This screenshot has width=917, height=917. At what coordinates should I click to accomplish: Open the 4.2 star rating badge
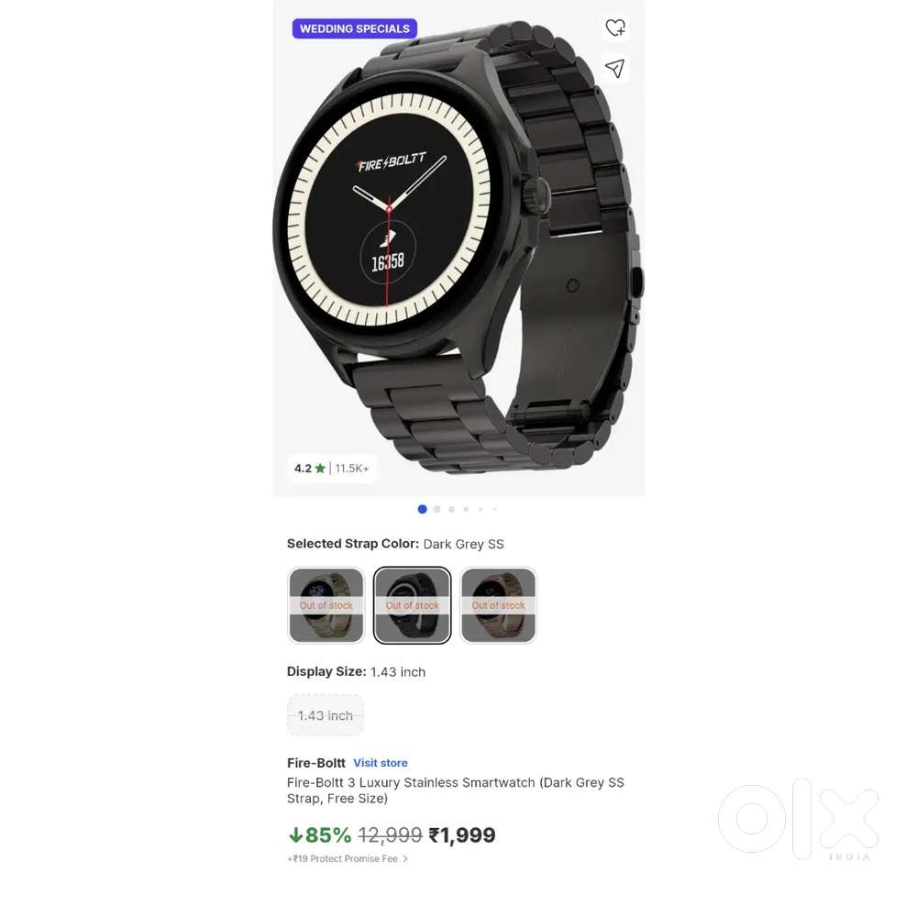click(309, 469)
